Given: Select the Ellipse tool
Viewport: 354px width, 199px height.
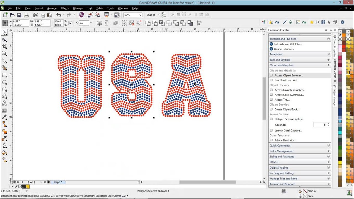Looking at the screenshot, I should click(4, 82).
